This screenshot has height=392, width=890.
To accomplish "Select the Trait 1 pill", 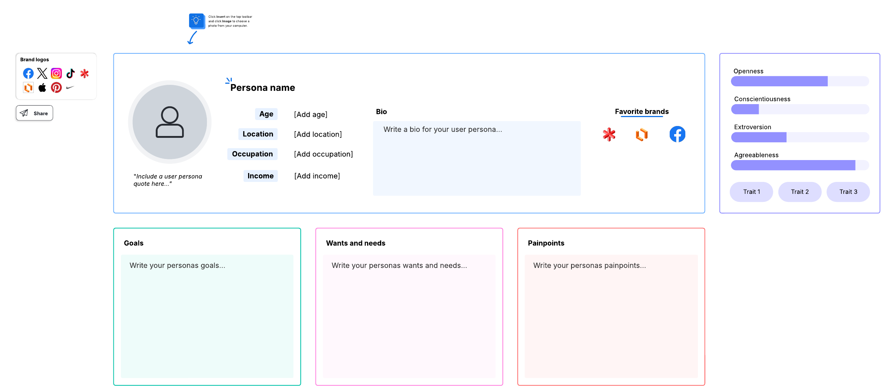I will point(751,192).
